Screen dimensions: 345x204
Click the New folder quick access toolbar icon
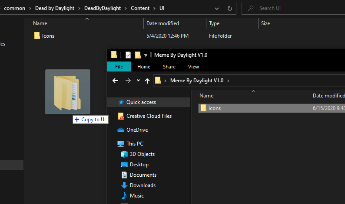(138, 55)
